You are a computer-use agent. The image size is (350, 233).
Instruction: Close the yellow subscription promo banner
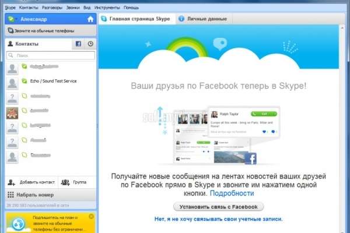tap(91, 216)
